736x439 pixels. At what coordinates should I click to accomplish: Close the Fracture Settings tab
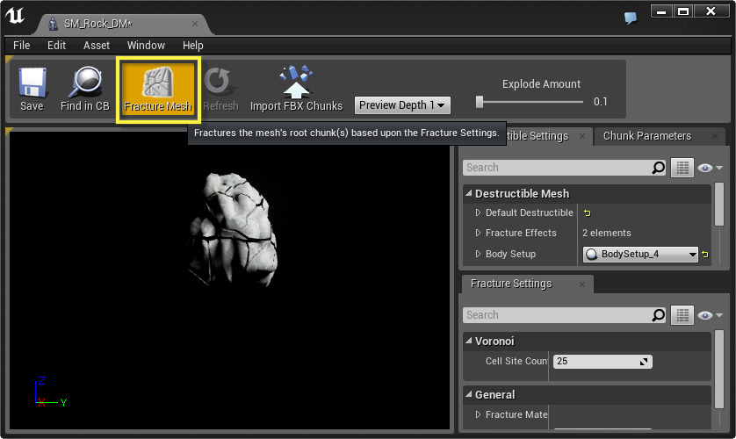582,284
